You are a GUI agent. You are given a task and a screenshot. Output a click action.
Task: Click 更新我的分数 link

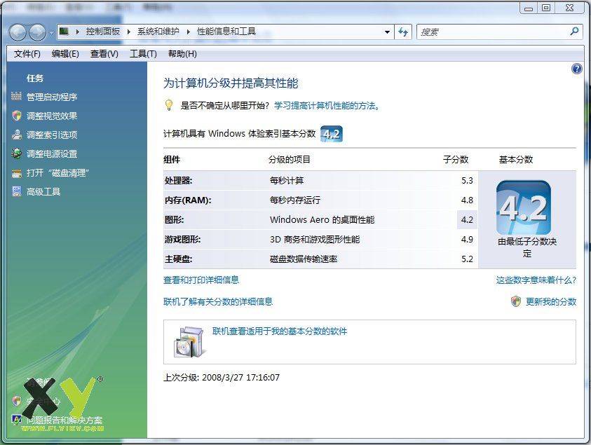click(x=551, y=301)
